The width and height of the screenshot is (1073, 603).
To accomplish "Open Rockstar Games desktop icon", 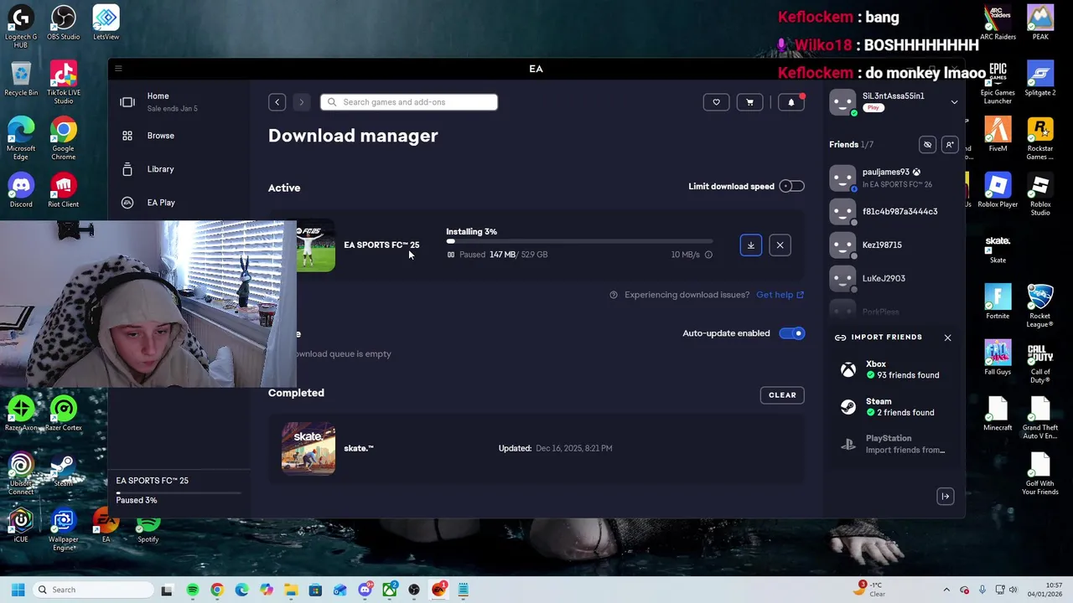I will tap(1040, 138).
